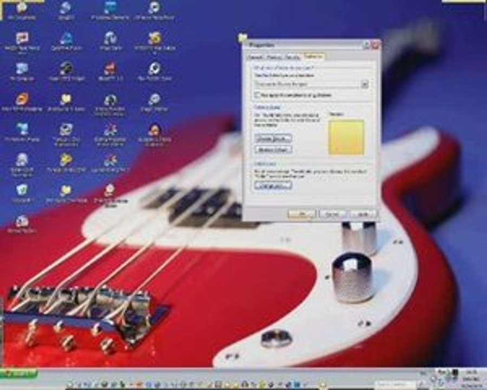Screen dimensions: 487x390
Task: Click Apply in the Properties dialog
Action: [x=364, y=214]
